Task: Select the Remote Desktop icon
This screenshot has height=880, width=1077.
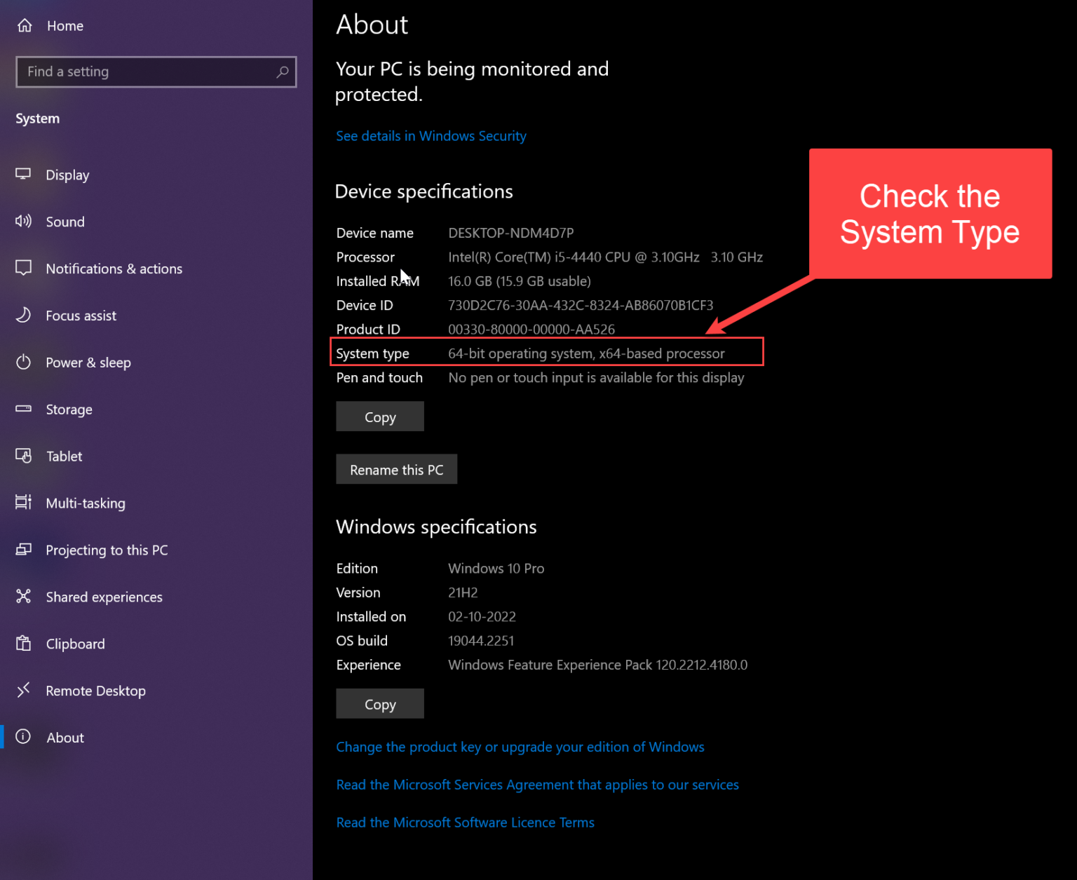Action: coord(23,690)
